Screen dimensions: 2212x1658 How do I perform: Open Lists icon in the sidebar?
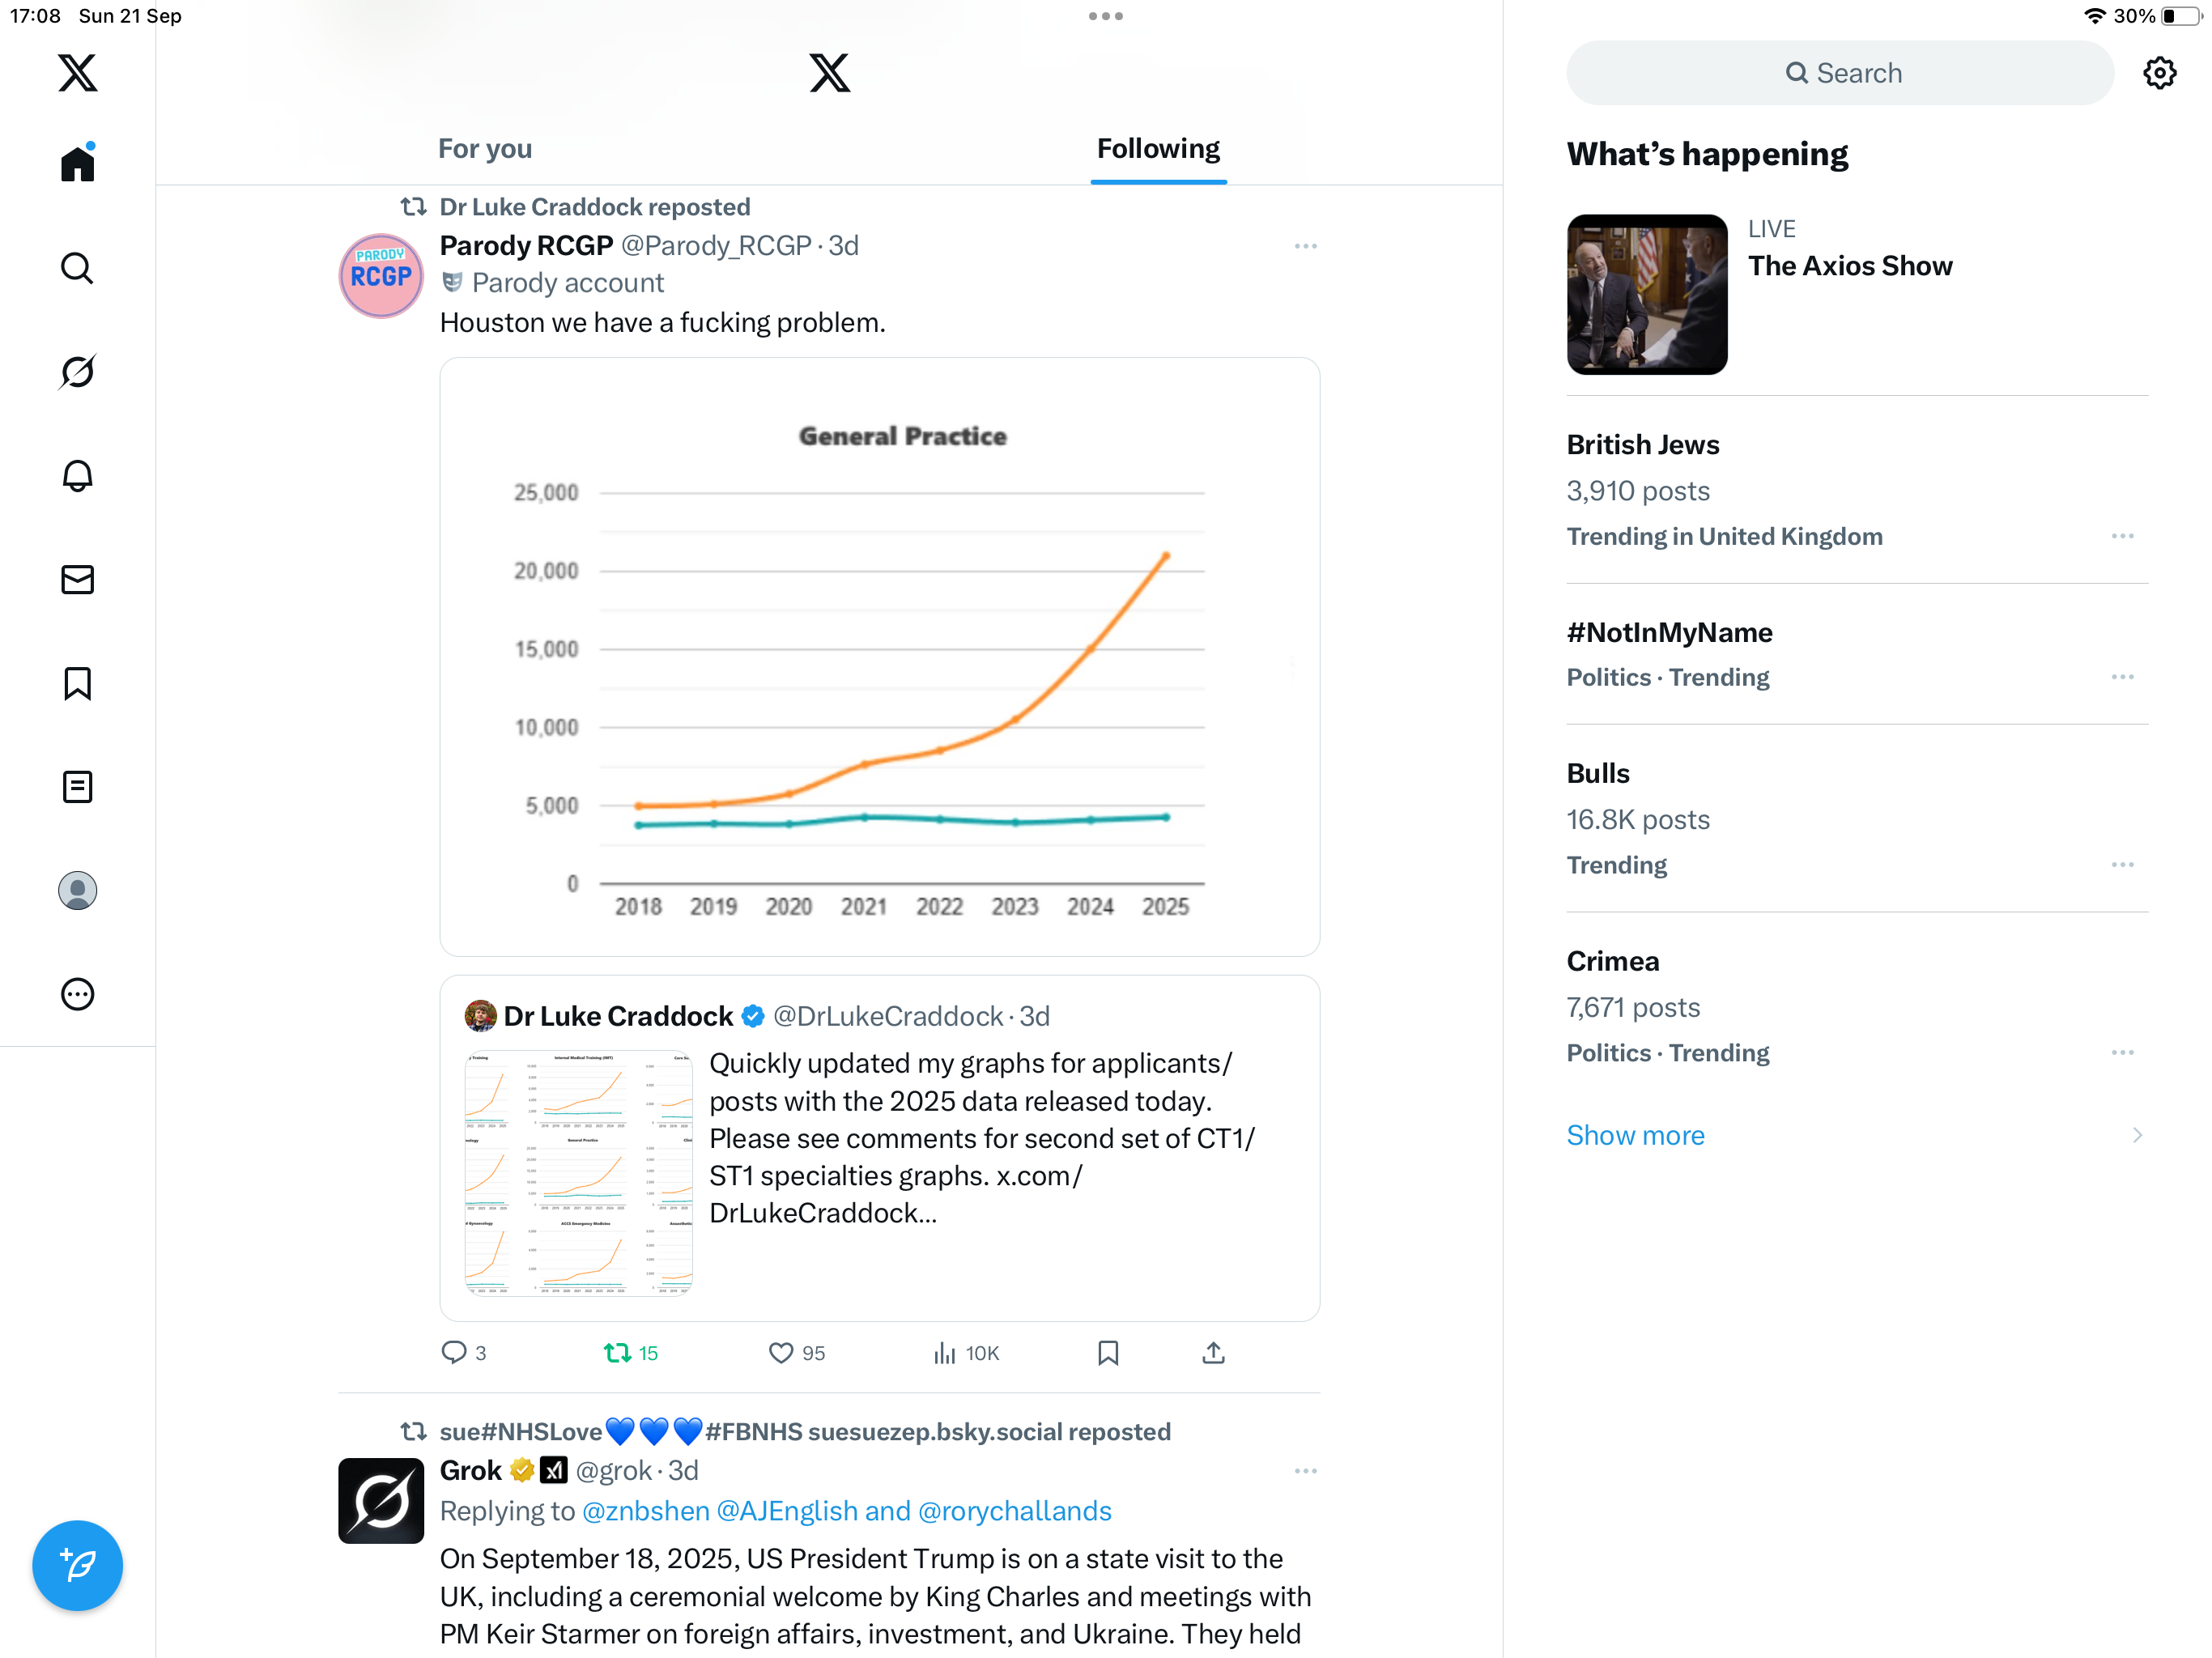tap(77, 787)
